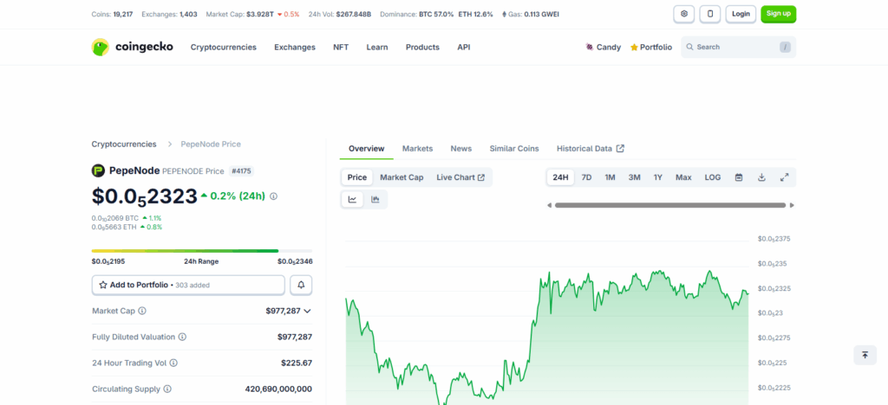This screenshot has height=405, width=888.
Task: Download chart data using the download icon
Action: [x=761, y=177]
